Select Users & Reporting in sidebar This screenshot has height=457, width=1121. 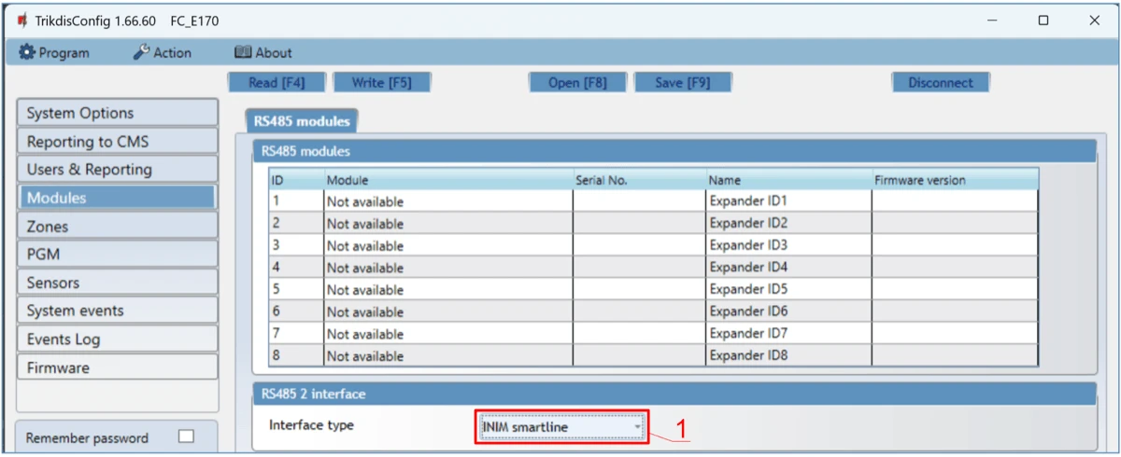(x=117, y=170)
